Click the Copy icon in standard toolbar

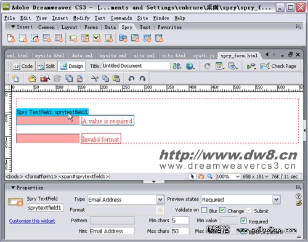coord(105,78)
